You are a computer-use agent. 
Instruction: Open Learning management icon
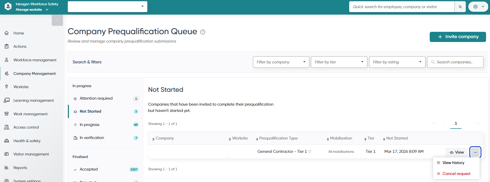coord(7,100)
